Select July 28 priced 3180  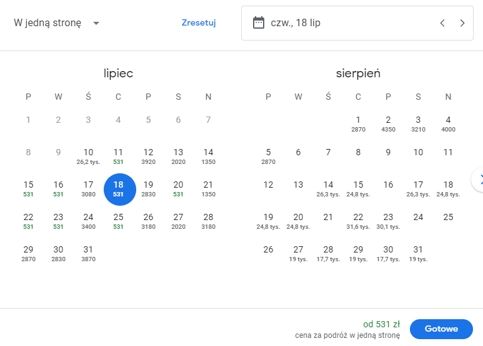208,221
